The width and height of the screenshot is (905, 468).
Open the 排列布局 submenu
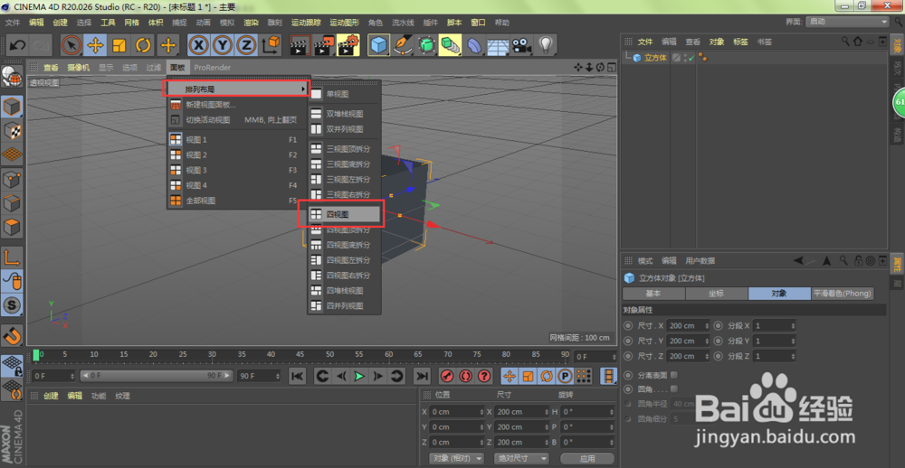click(238, 89)
